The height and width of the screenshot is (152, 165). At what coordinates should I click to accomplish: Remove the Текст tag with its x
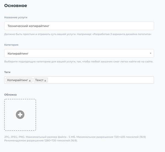pyautogui.click(x=45, y=81)
